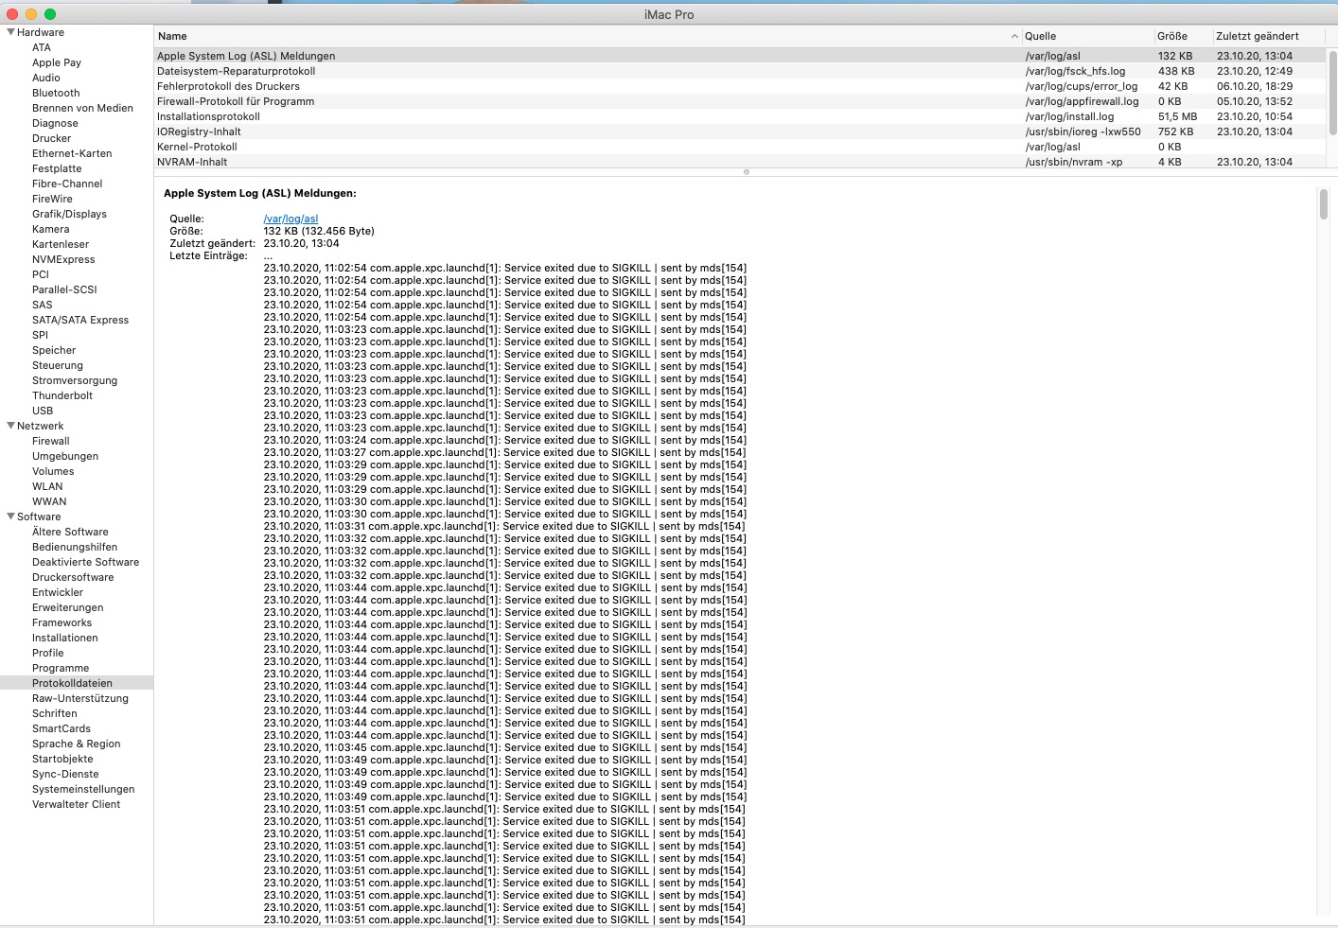The height and width of the screenshot is (928, 1338).
Task: Show Audio hardware information
Action: tap(46, 78)
